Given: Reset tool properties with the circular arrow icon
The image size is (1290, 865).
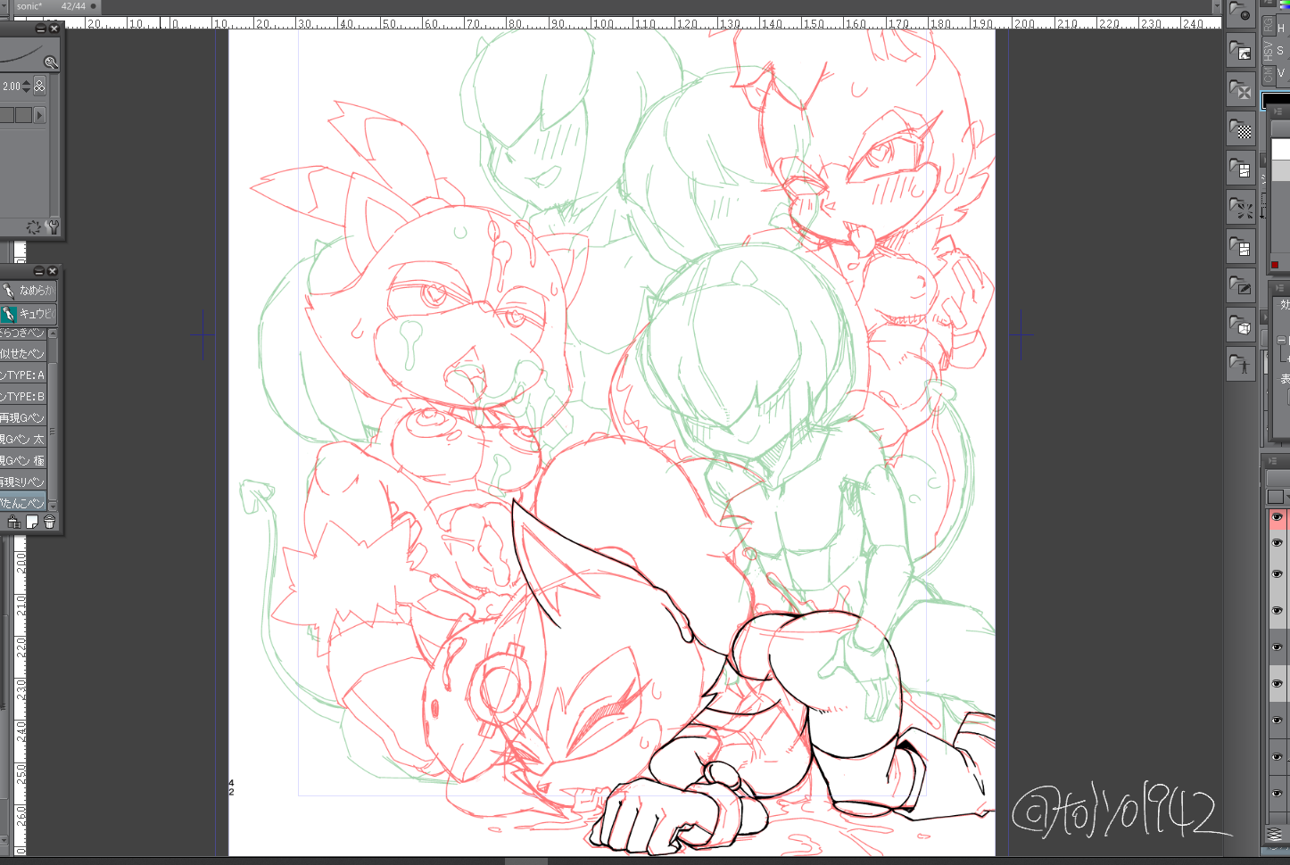Looking at the screenshot, I should [x=34, y=227].
